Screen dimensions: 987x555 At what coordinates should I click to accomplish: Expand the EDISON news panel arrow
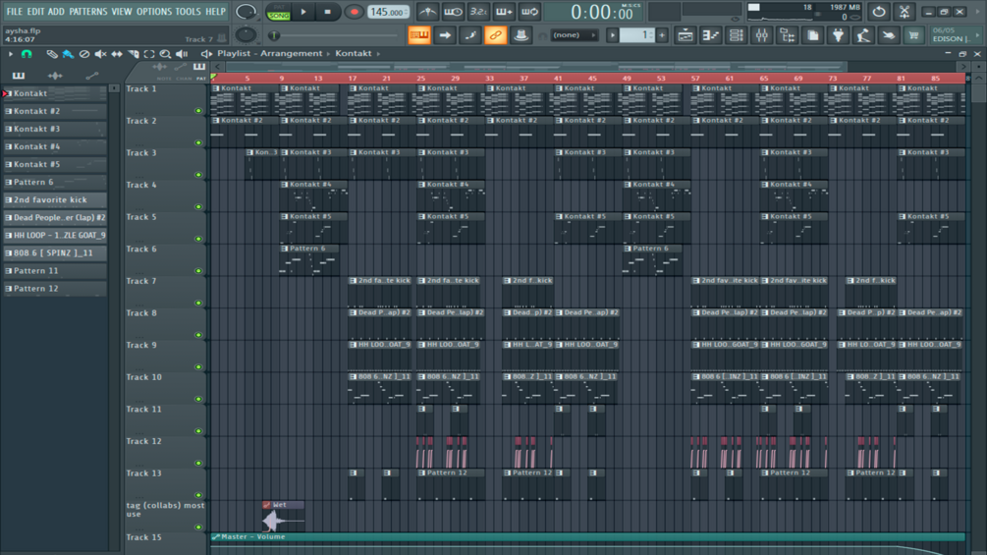[977, 35]
